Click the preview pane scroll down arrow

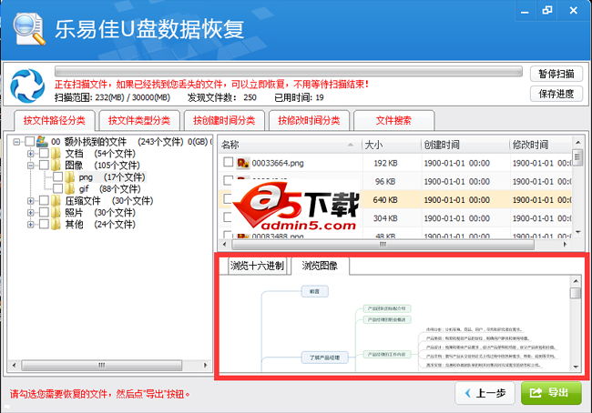(x=576, y=367)
